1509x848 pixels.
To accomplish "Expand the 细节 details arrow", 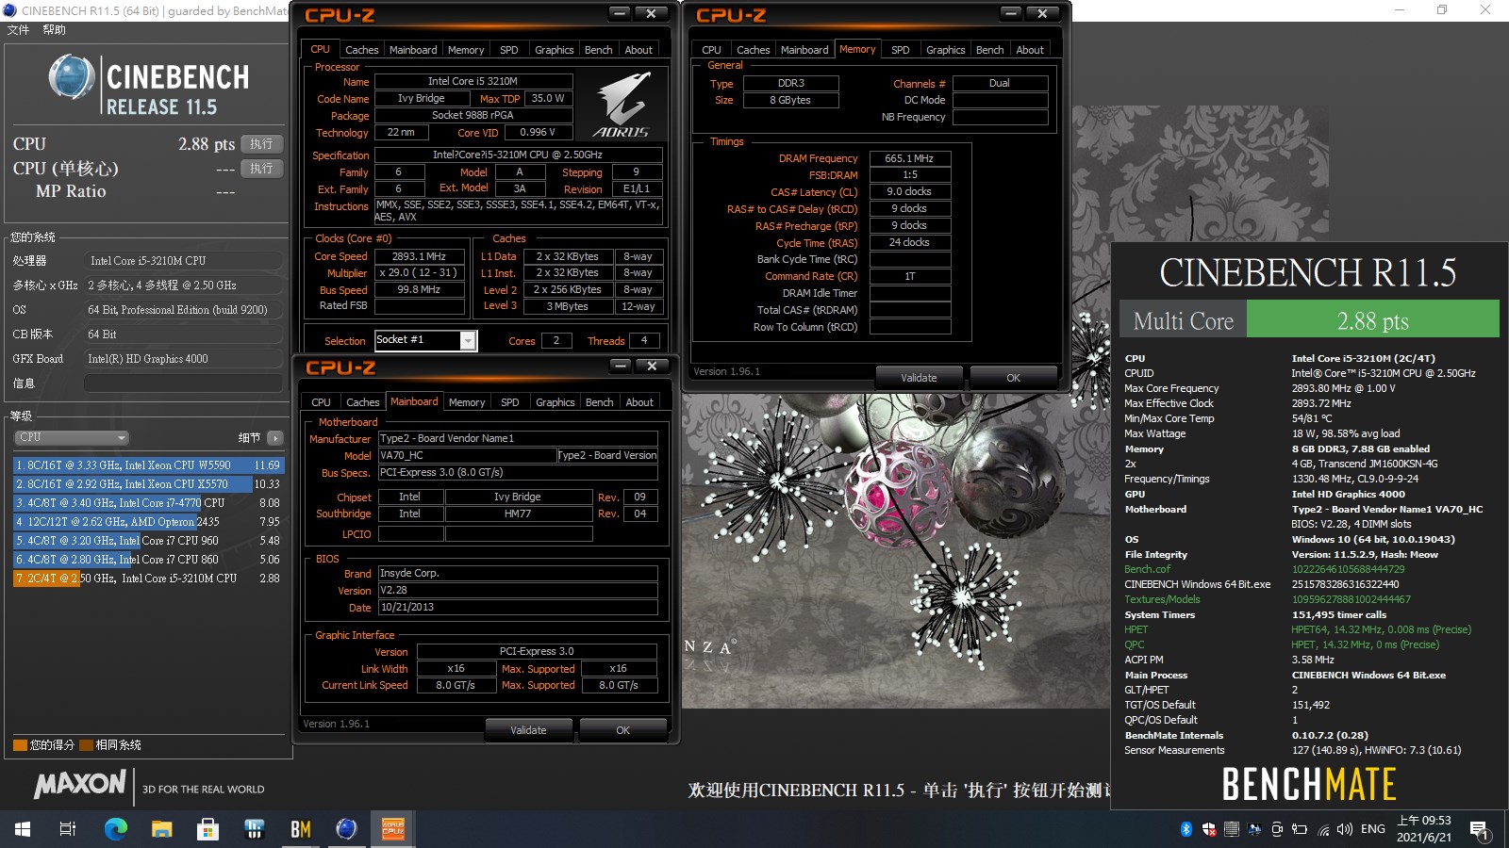I will (x=275, y=437).
